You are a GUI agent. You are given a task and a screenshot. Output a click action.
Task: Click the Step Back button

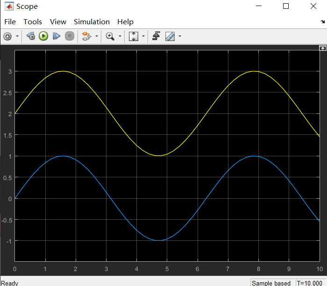[x=31, y=36]
